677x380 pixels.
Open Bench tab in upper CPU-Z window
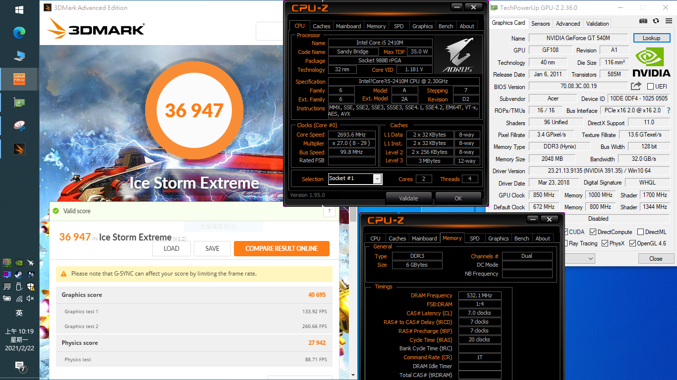446,26
